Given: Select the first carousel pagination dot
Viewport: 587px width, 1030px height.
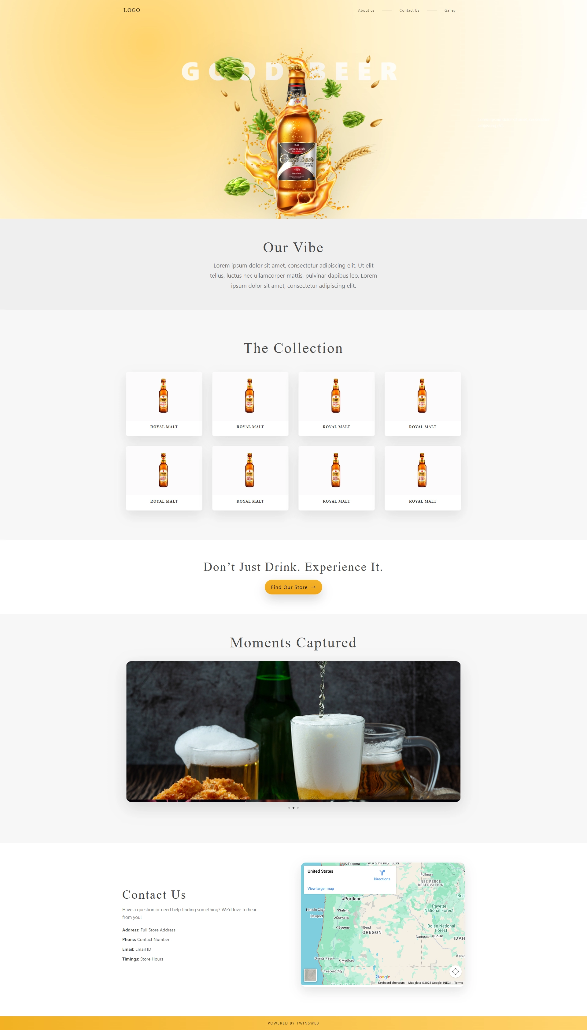Looking at the screenshot, I should tap(289, 807).
